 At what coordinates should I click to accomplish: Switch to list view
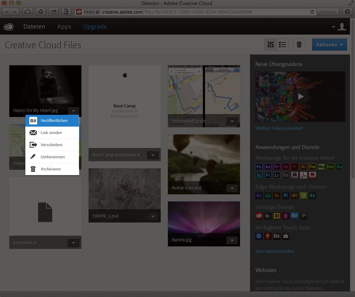(282, 45)
